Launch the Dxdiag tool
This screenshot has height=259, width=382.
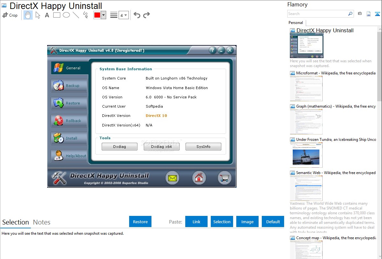pyautogui.click(x=120, y=147)
